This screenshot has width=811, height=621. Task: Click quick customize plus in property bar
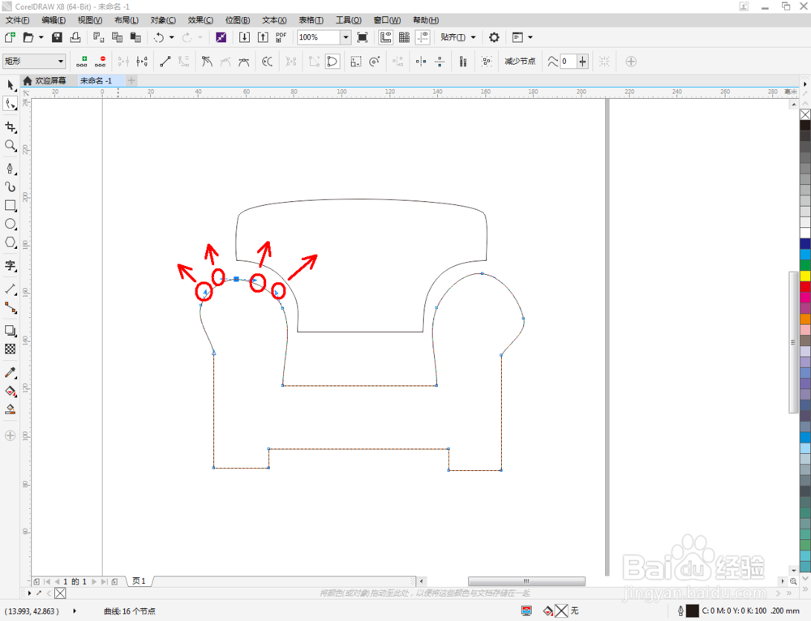[630, 62]
